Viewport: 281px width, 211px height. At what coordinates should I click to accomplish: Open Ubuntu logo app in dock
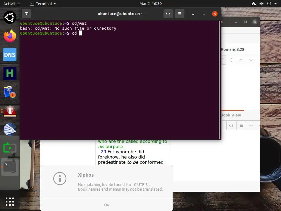pyautogui.click(x=10, y=17)
